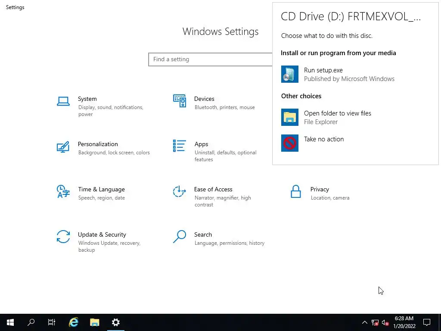Click the network status tray icon
This screenshot has width=441, height=331.
pos(375,322)
